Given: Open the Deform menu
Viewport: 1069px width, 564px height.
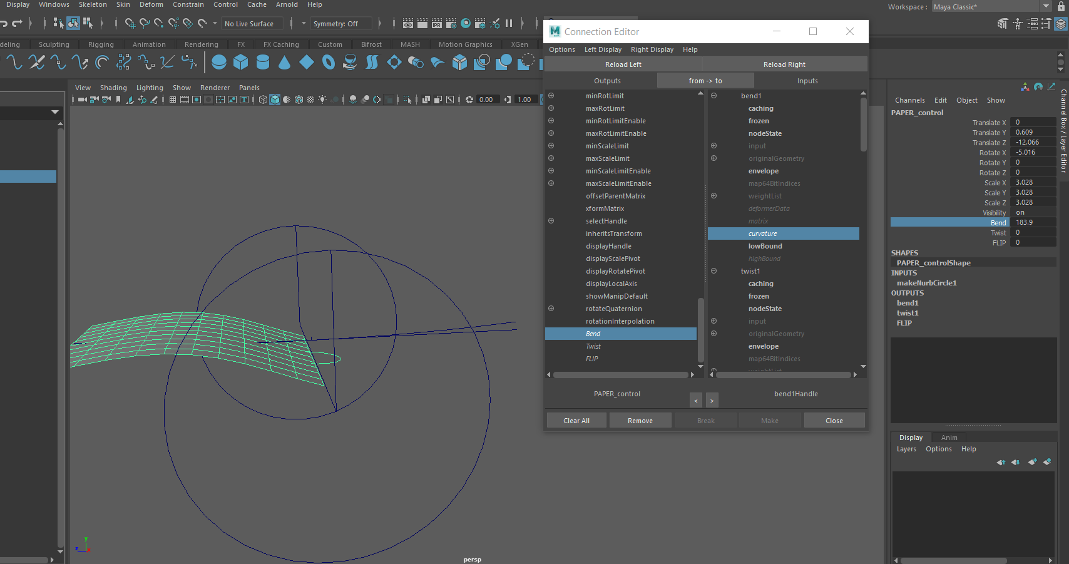Looking at the screenshot, I should 151,4.
